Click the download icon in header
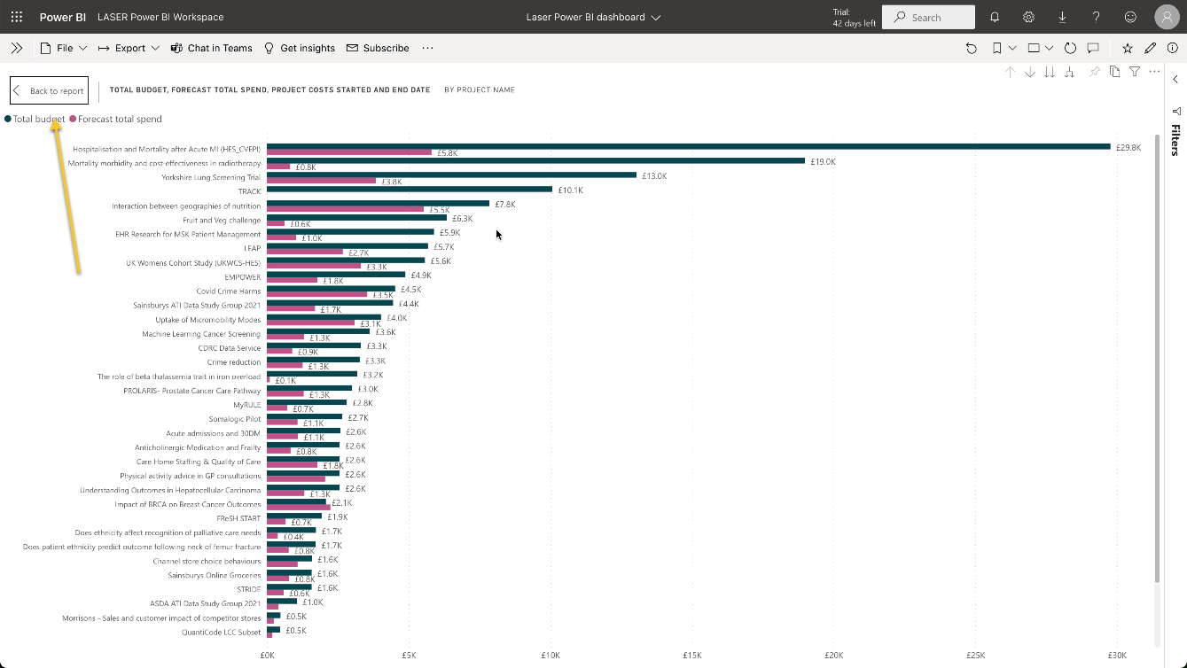 1062,17
